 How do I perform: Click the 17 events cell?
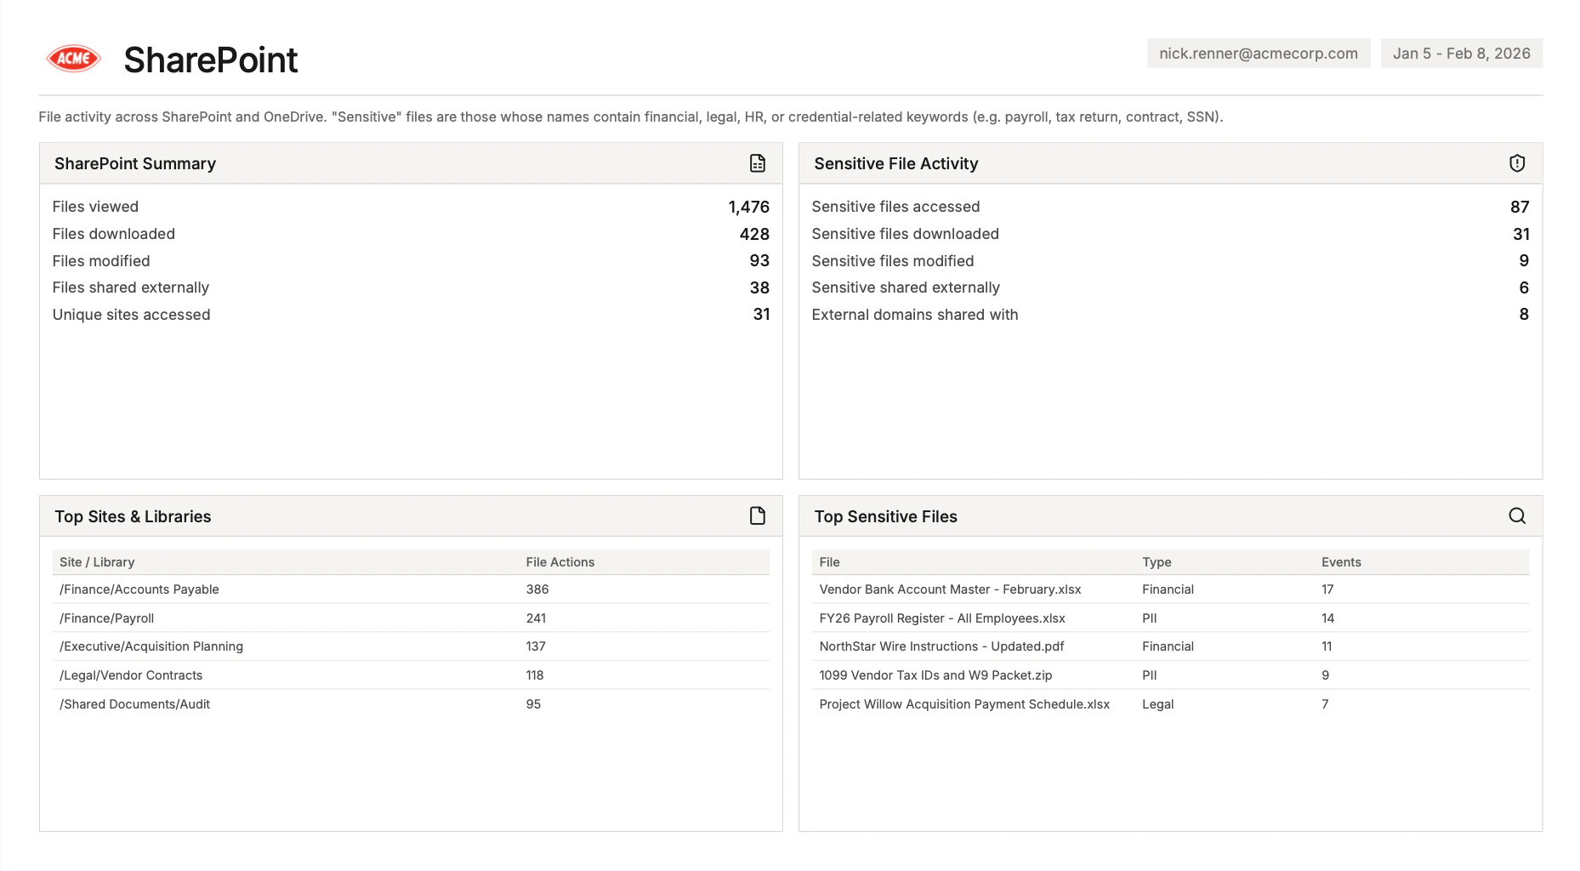[1327, 589]
